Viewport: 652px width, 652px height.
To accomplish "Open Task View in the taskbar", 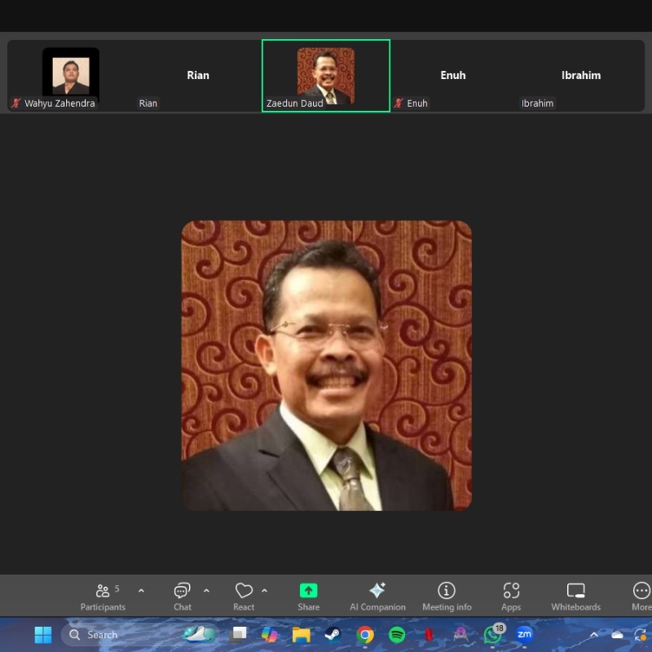I will coord(239,635).
